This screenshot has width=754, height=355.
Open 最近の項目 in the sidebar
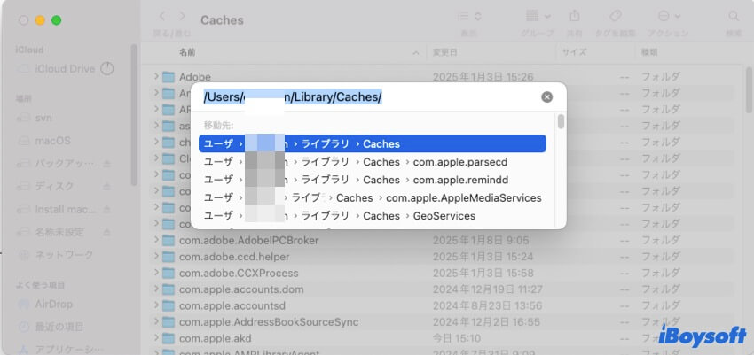(59, 328)
